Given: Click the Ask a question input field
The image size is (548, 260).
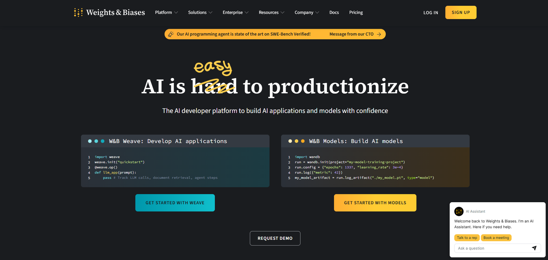Looking at the screenshot, I should 491,248.
